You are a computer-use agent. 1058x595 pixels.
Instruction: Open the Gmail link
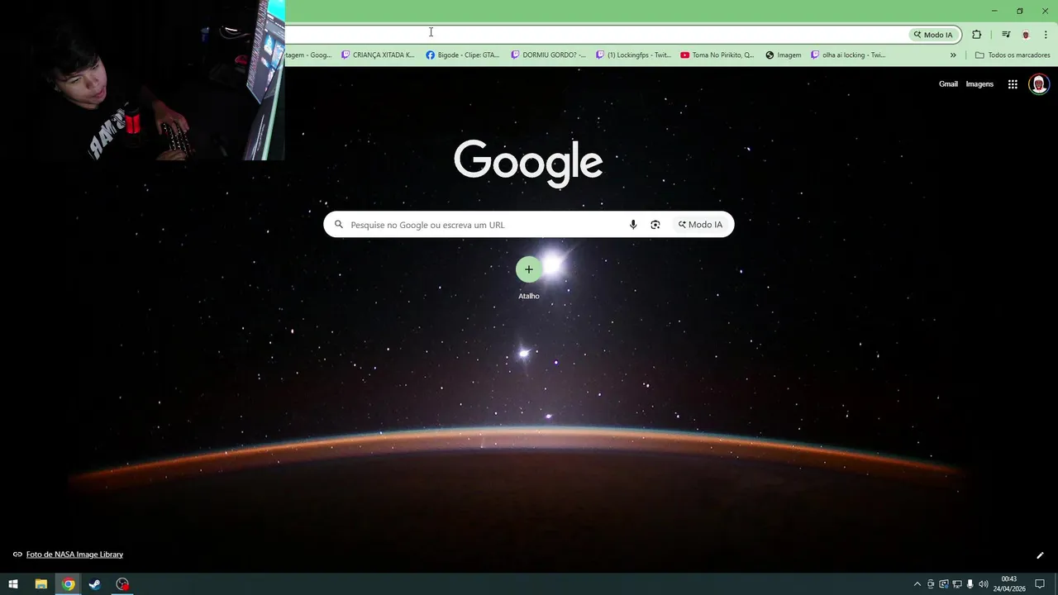click(948, 84)
